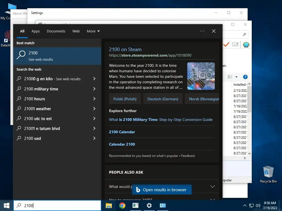This screenshot has height=211, width=282.
Task: Expand the '21000 g en kilo' arrow
Action: tap(94, 79)
